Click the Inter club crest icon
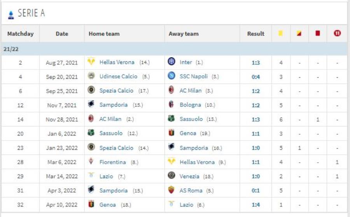This screenshot has height=217, width=350. (x=171, y=61)
